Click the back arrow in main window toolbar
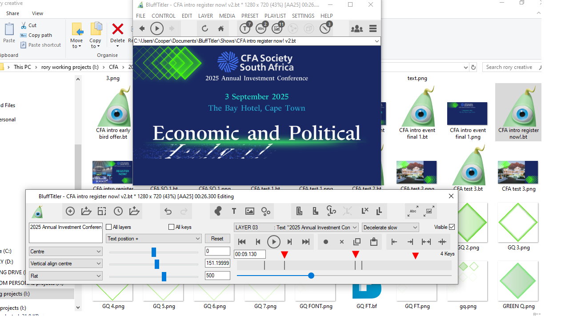Image resolution: width=569 pixels, height=320 pixels. (x=142, y=29)
